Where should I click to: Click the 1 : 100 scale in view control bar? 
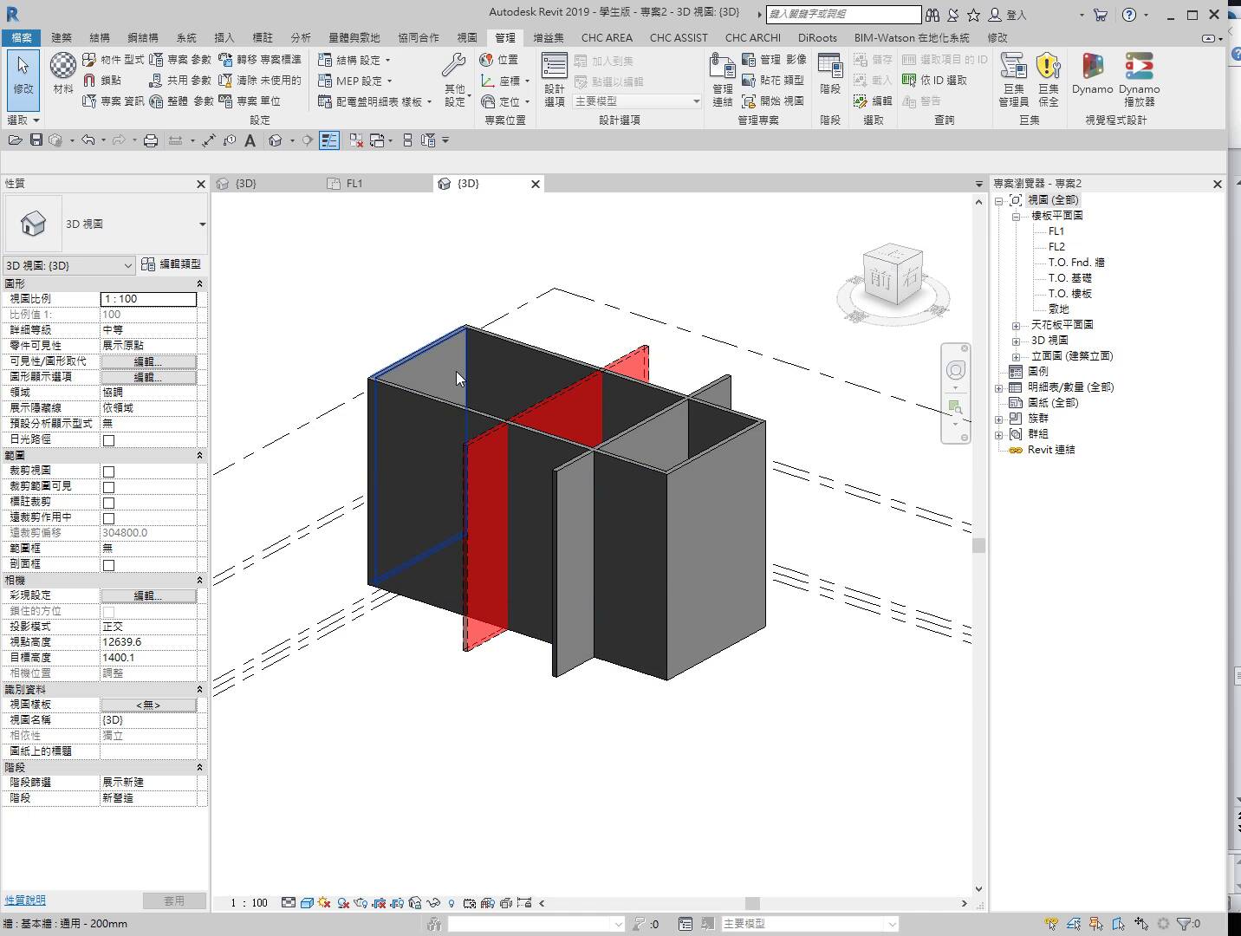point(249,903)
